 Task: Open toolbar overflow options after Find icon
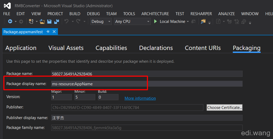(x=209, y=23)
